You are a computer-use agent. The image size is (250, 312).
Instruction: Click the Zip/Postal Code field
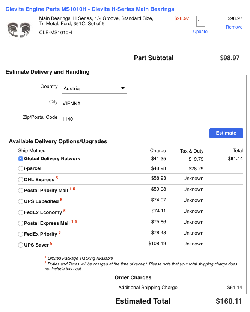tap(94, 119)
